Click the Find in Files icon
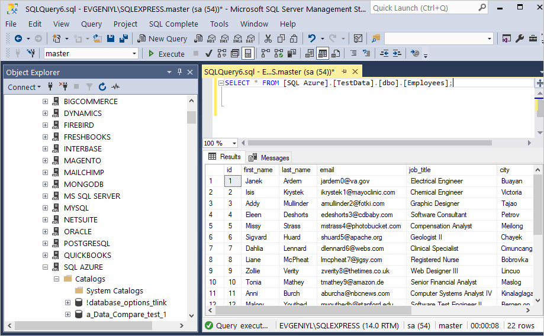 point(376,38)
